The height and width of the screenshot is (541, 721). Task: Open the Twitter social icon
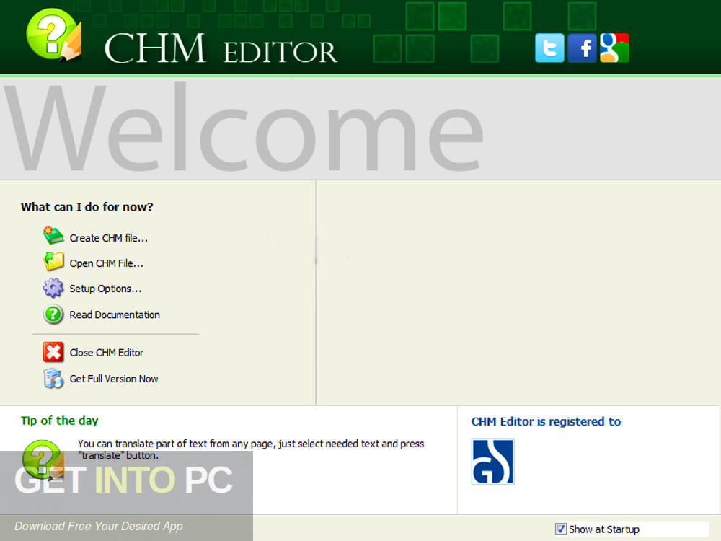coord(549,48)
